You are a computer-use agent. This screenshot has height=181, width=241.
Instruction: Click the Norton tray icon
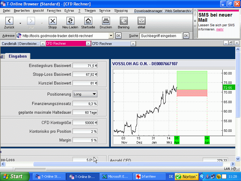pos(186,177)
